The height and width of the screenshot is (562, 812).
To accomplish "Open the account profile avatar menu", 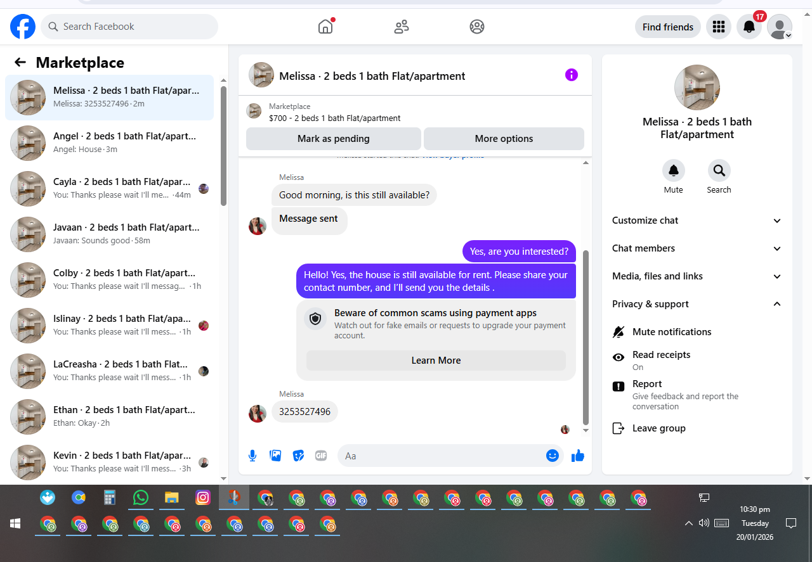I will coord(780,27).
